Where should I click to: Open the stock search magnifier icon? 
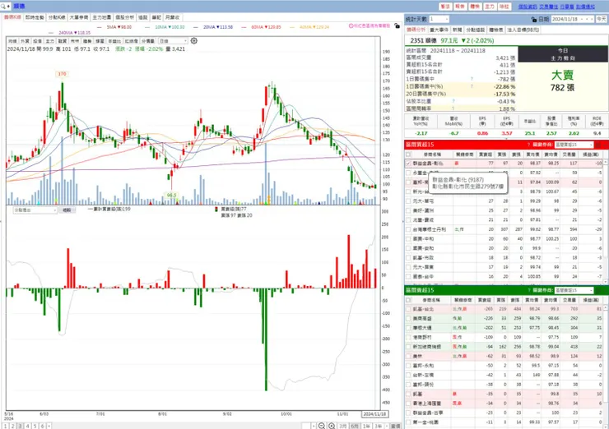[x=3, y=7]
